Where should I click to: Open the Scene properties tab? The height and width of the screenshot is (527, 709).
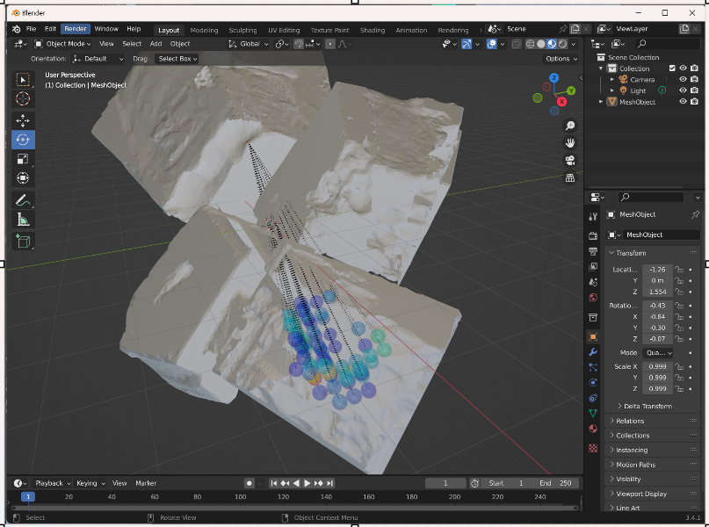593,282
